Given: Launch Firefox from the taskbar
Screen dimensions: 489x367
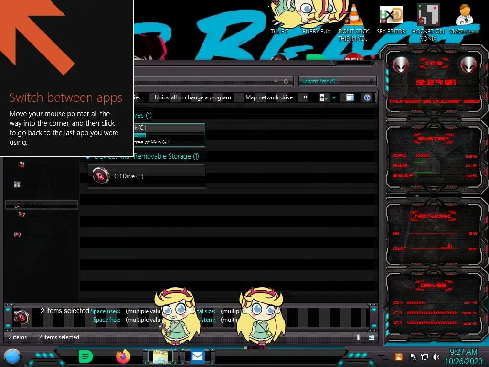Looking at the screenshot, I should 123,356.
